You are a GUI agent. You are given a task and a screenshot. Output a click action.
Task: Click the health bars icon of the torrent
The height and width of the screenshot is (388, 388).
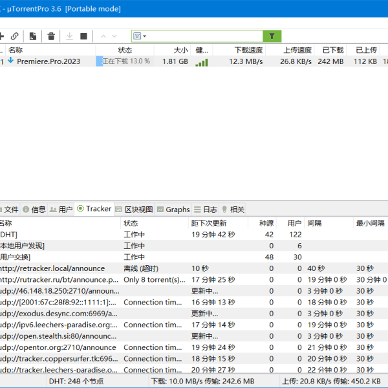click(x=202, y=62)
